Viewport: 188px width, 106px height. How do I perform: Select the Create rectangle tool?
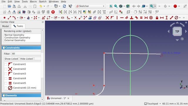pyautogui.click(x=48, y=18)
